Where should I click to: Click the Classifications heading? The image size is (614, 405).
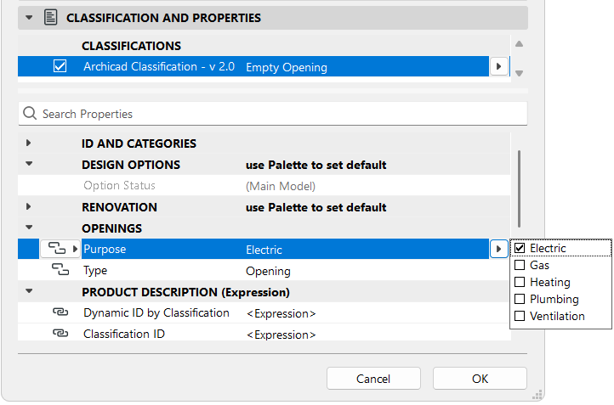coord(132,46)
